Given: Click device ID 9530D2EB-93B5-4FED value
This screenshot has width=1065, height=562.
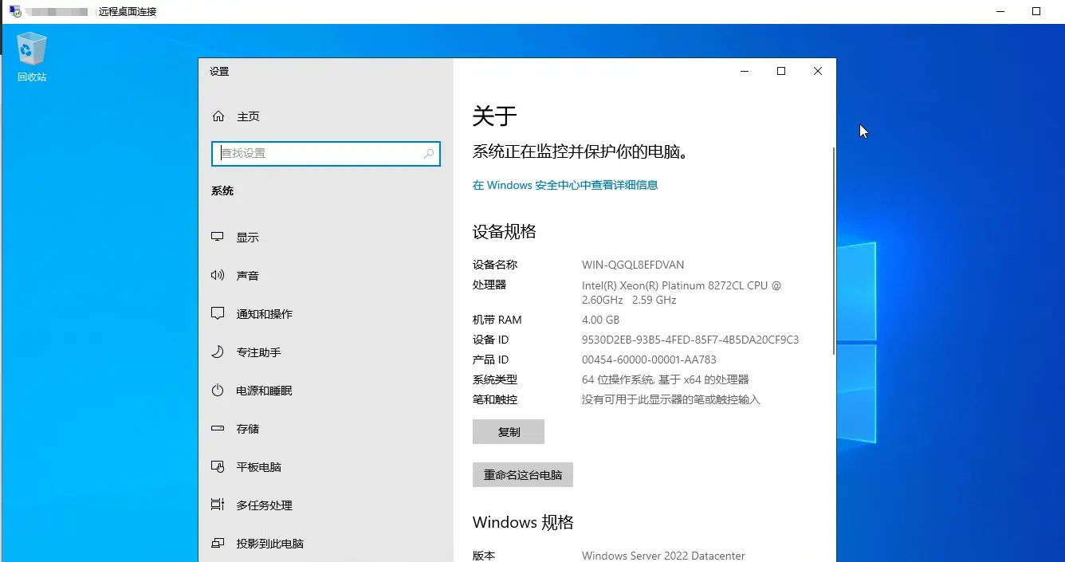Looking at the screenshot, I should click(x=690, y=340).
